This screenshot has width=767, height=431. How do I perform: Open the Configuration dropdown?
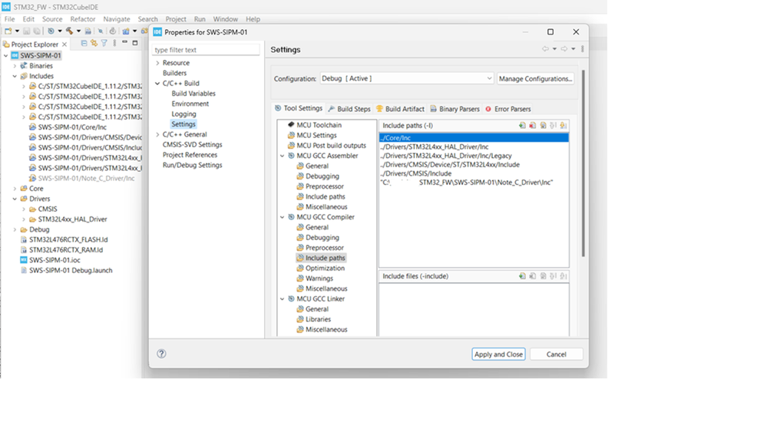pyautogui.click(x=406, y=79)
